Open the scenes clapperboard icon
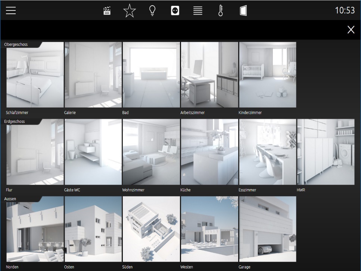 (107, 11)
